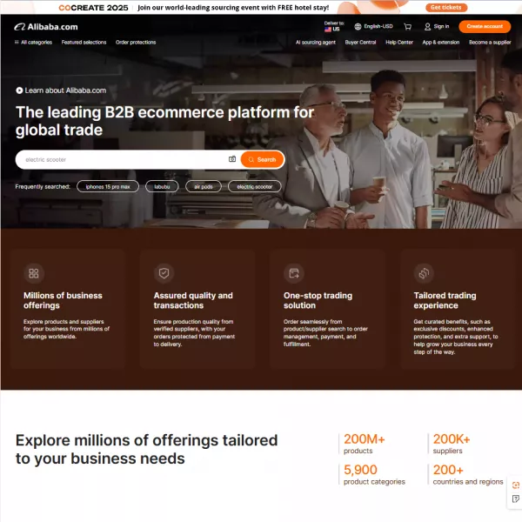522x522 pixels.
Task: Click the Alibaba.com logo
Action: [46, 27]
